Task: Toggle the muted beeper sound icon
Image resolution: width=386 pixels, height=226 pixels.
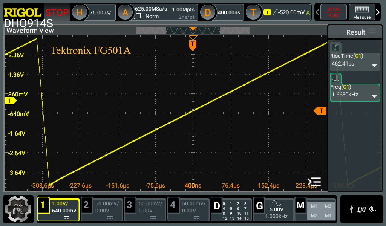Action: (x=372, y=209)
